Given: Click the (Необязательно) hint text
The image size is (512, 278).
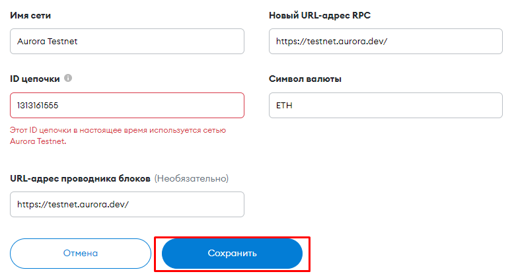Looking at the screenshot, I should pyautogui.click(x=192, y=178).
